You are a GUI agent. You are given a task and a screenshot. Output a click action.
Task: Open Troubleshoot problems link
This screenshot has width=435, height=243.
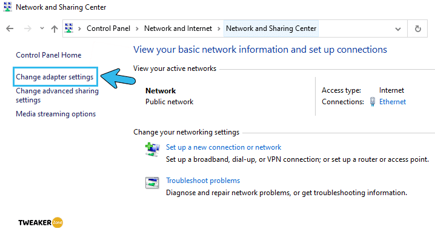(203, 181)
